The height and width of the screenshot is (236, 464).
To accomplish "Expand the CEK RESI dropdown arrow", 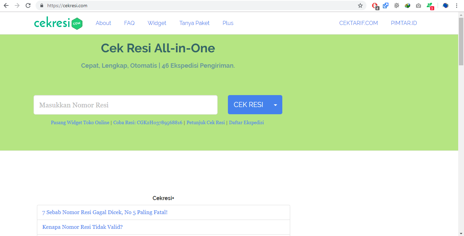I will (x=275, y=105).
